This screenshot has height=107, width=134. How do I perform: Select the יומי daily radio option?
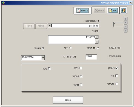(x=70, y=48)
